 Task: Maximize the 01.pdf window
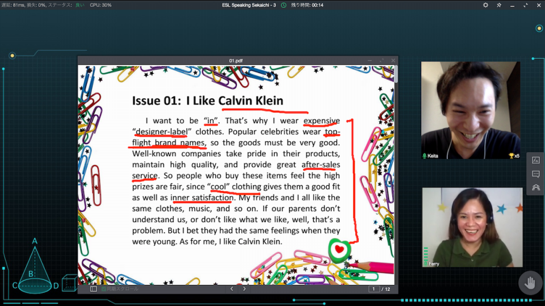coord(381,61)
